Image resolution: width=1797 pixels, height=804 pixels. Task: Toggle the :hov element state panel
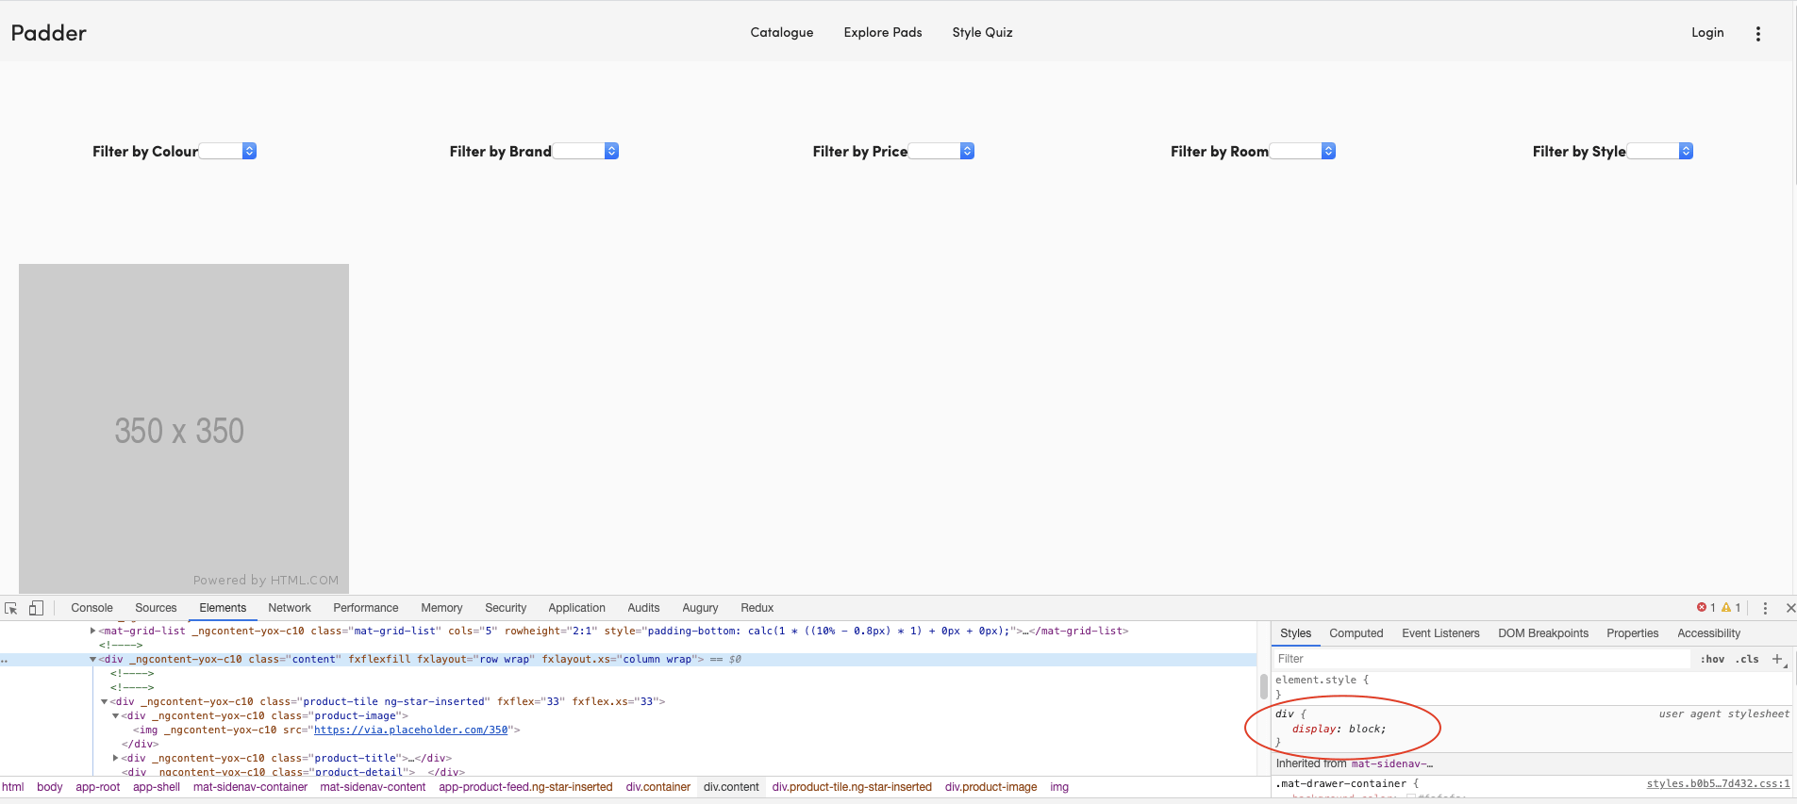(x=1712, y=659)
